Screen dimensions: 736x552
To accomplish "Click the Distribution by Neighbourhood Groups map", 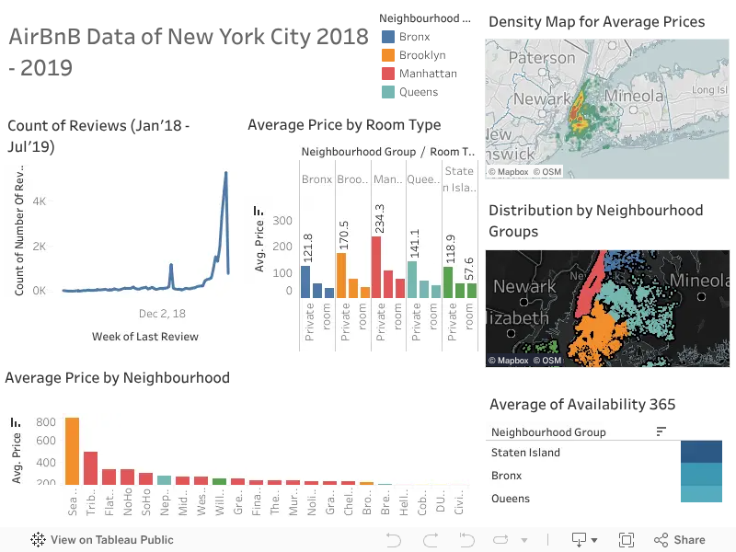I will point(607,308).
